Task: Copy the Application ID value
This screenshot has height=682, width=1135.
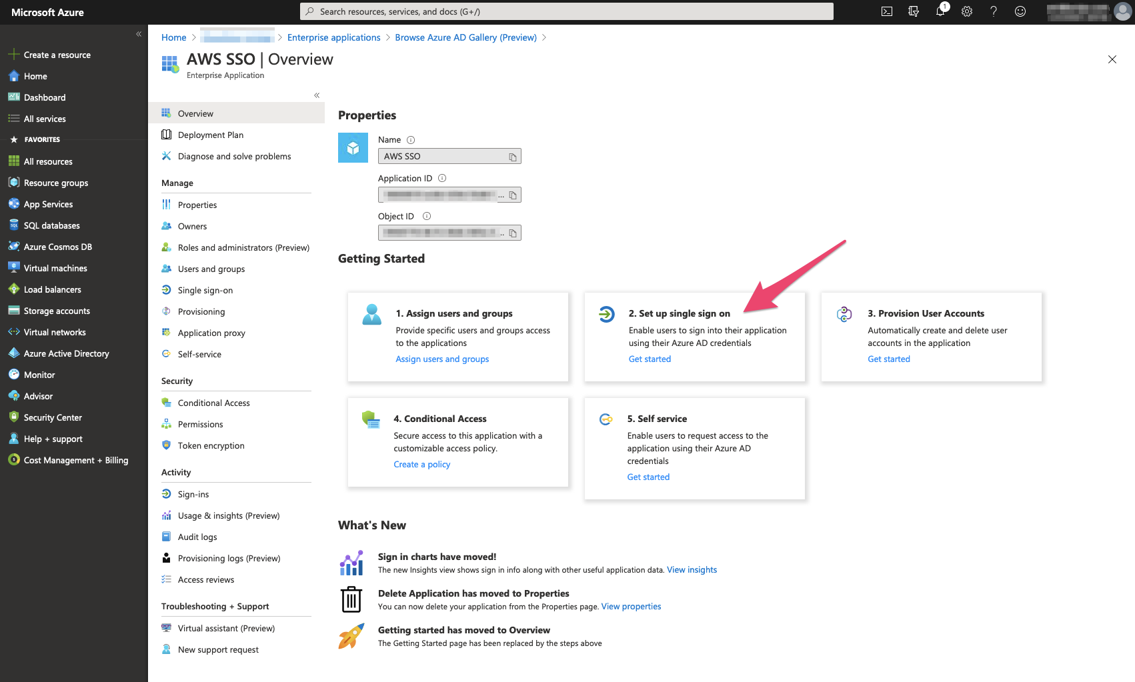Action: coord(513,194)
